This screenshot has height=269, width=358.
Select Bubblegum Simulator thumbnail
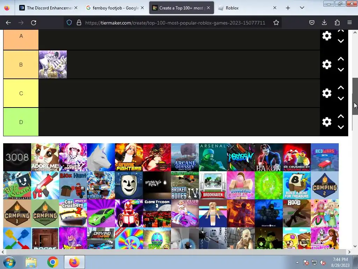click(x=241, y=185)
